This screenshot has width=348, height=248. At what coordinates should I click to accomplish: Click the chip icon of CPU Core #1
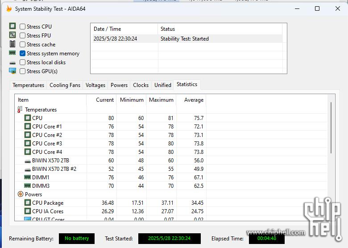pyautogui.click(x=28, y=126)
